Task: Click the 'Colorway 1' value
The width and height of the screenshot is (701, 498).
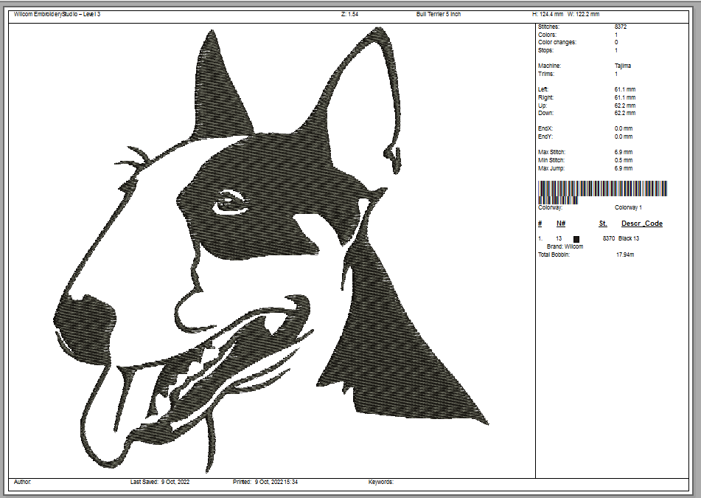Action: (x=628, y=208)
